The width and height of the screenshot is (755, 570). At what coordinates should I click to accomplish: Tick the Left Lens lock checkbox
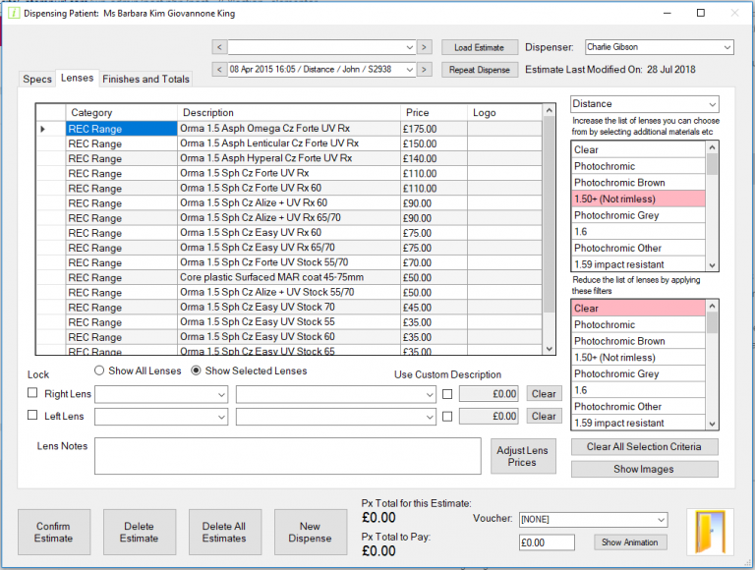click(x=32, y=415)
